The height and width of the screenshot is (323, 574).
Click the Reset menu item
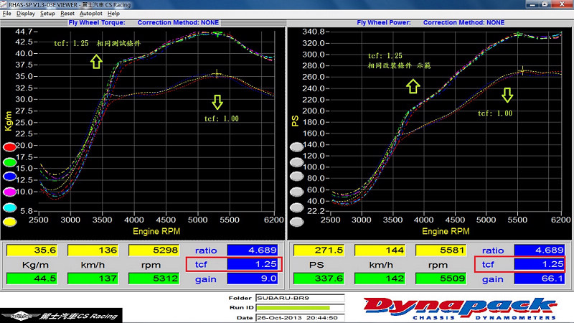(67, 14)
